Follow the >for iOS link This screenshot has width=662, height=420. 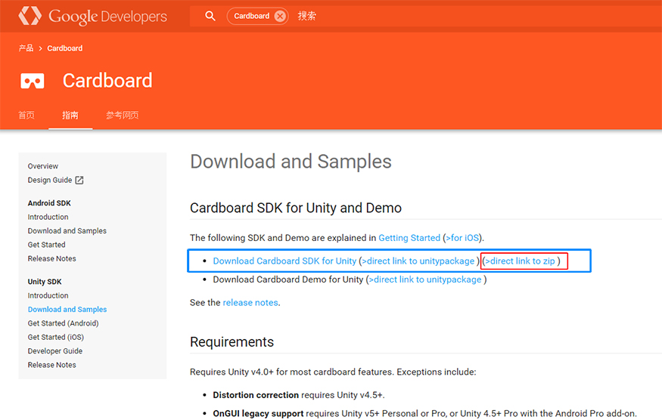tap(462, 238)
